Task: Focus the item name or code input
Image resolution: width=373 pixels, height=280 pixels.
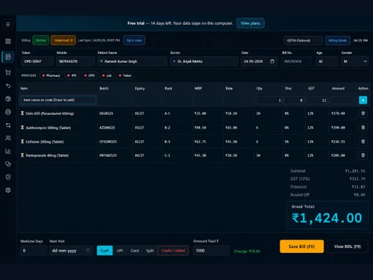Action: coord(58,100)
